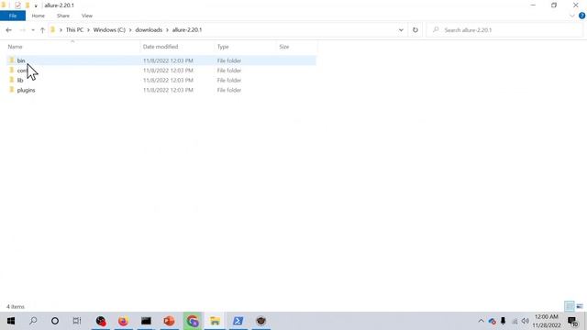The width and height of the screenshot is (587, 330).
Task: Click quick access Properties icon
Action: (x=17, y=5)
